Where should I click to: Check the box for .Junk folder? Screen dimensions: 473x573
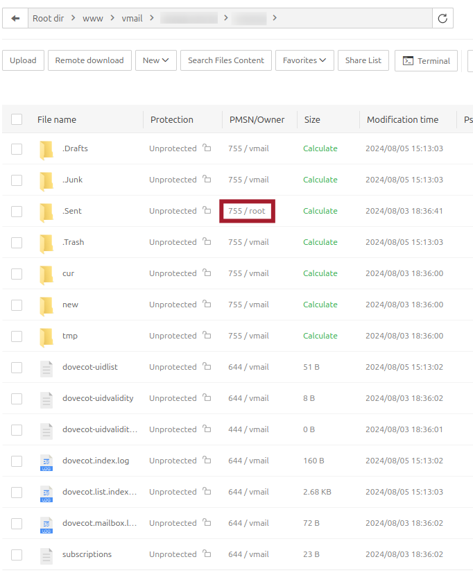pyautogui.click(x=17, y=180)
